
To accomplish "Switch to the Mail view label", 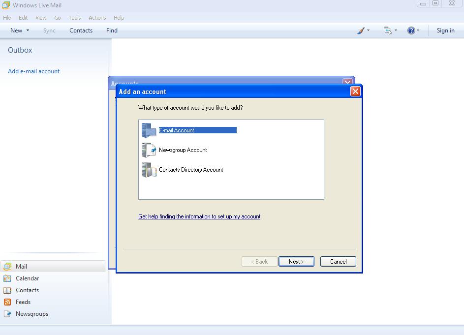I will [x=21, y=266].
